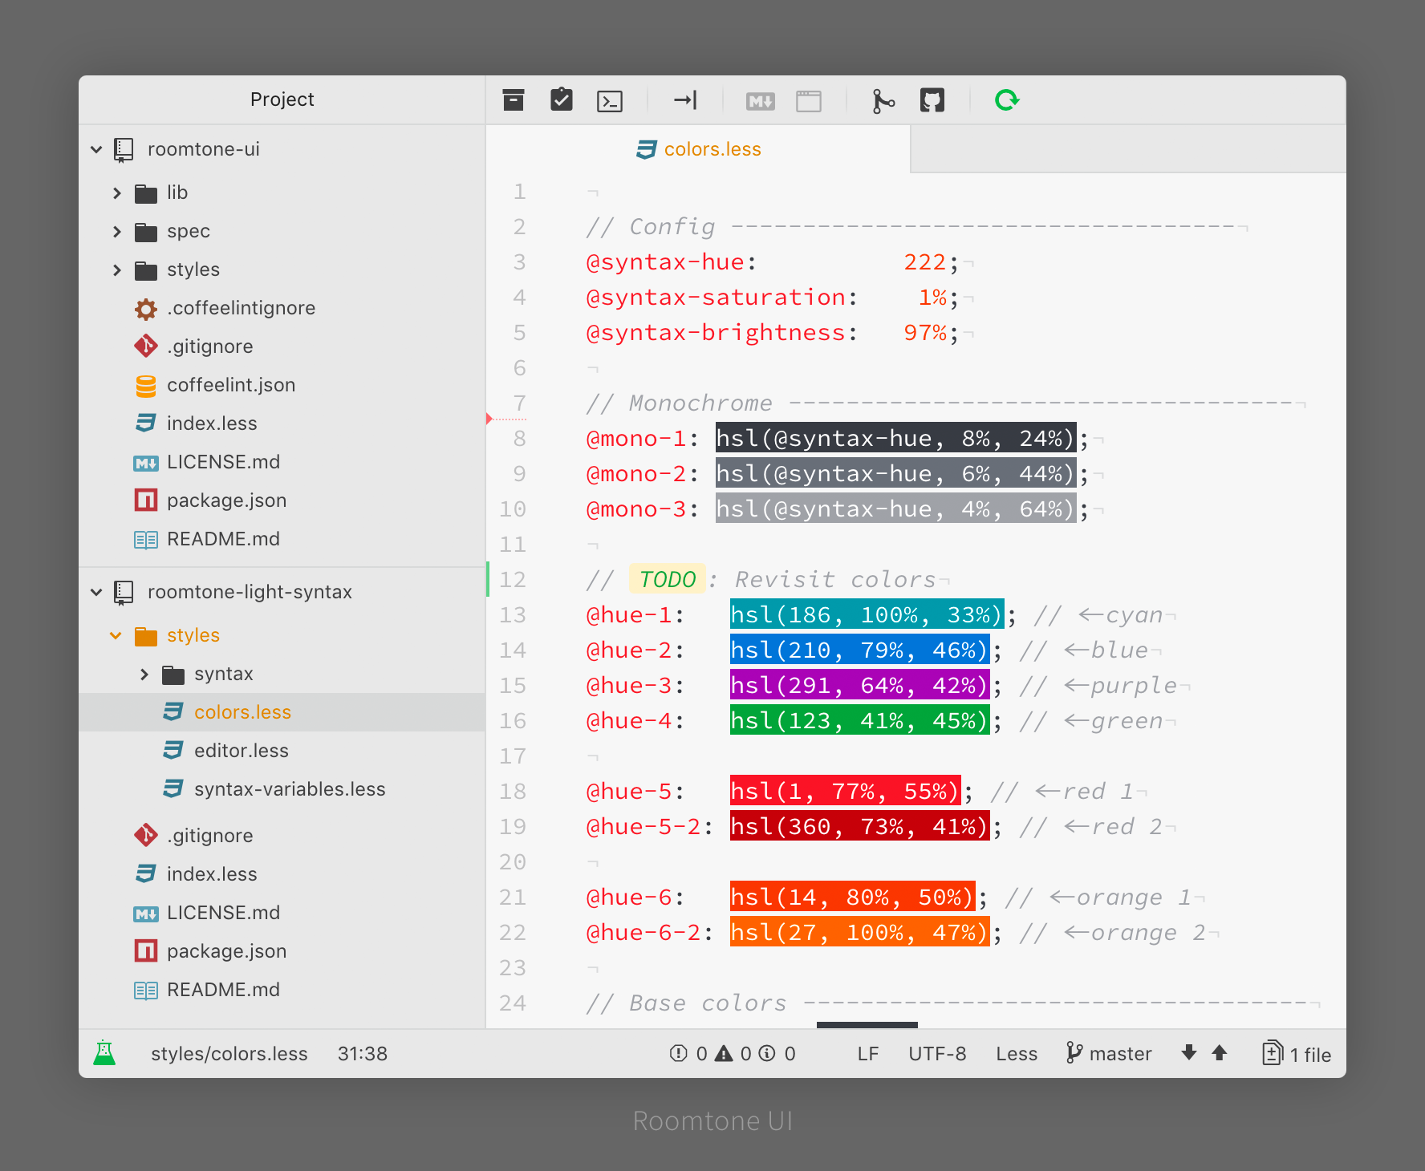The image size is (1425, 1171).
Task: Open index.less under roomtone-ui
Action: point(282,423)
